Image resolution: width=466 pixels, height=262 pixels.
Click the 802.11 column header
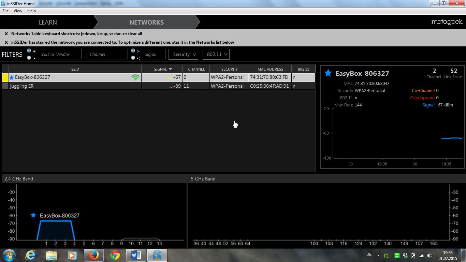[303, 69]
